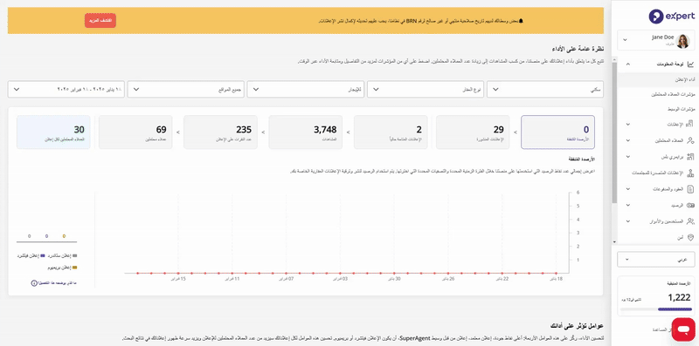Click the 1,222 remaining credits value

(680, 297)
